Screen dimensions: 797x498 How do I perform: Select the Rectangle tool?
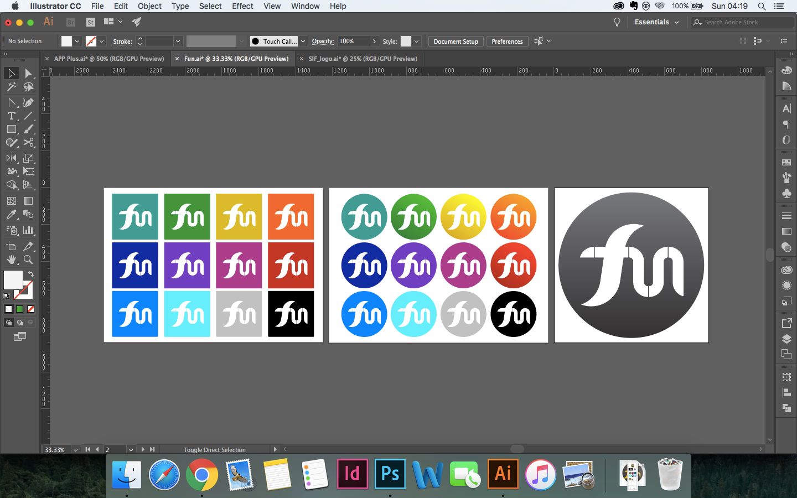pos(11,129)
